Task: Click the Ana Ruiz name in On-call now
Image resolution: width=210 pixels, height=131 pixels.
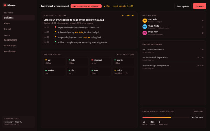Action: 153,19
